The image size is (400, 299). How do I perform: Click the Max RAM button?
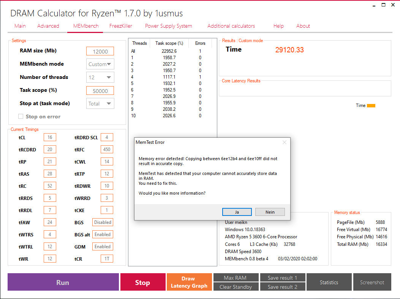coord(236,277)
